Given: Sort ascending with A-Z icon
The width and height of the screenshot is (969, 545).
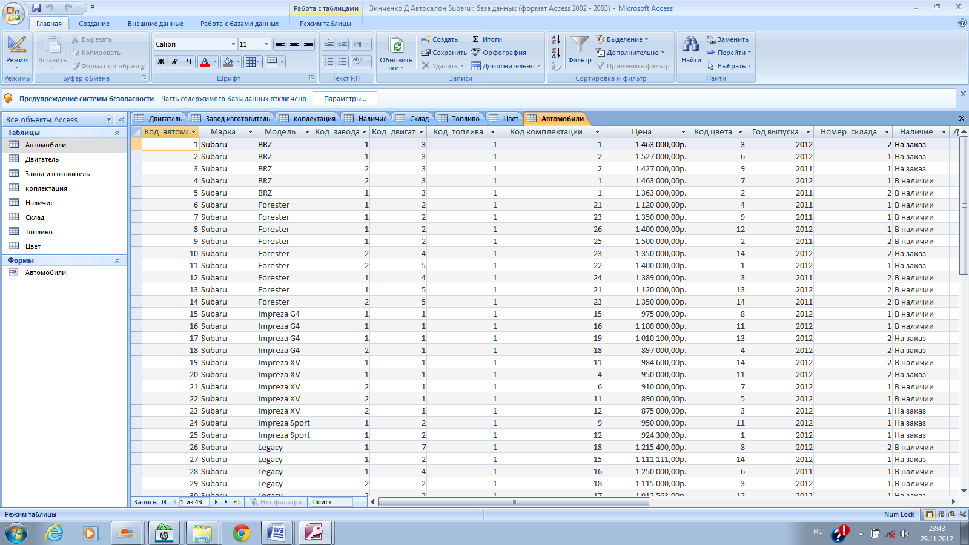Looking at the screenshot, I should point(556,39).
